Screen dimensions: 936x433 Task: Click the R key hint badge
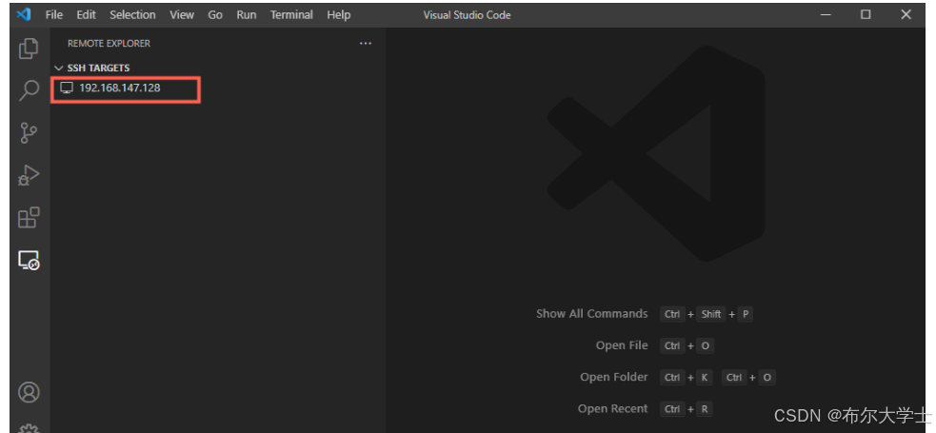(705, 409)
